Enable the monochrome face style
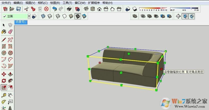Screen dimensions: 209x110 coord(84,16)
